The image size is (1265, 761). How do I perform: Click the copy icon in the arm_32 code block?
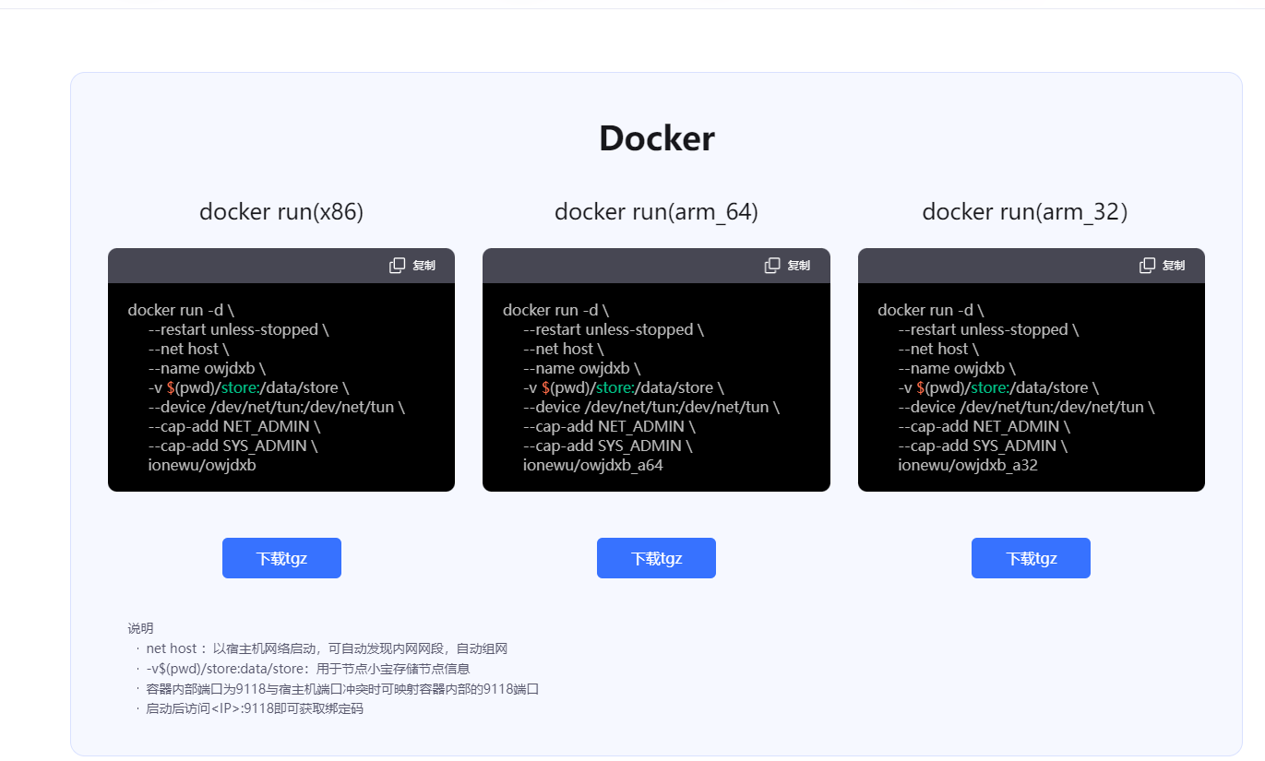coord(1148,266)
